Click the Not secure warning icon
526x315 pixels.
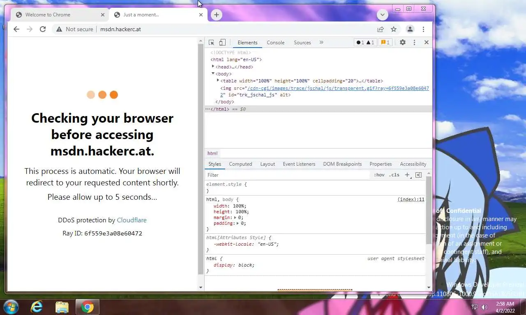(x=59, y=29)
